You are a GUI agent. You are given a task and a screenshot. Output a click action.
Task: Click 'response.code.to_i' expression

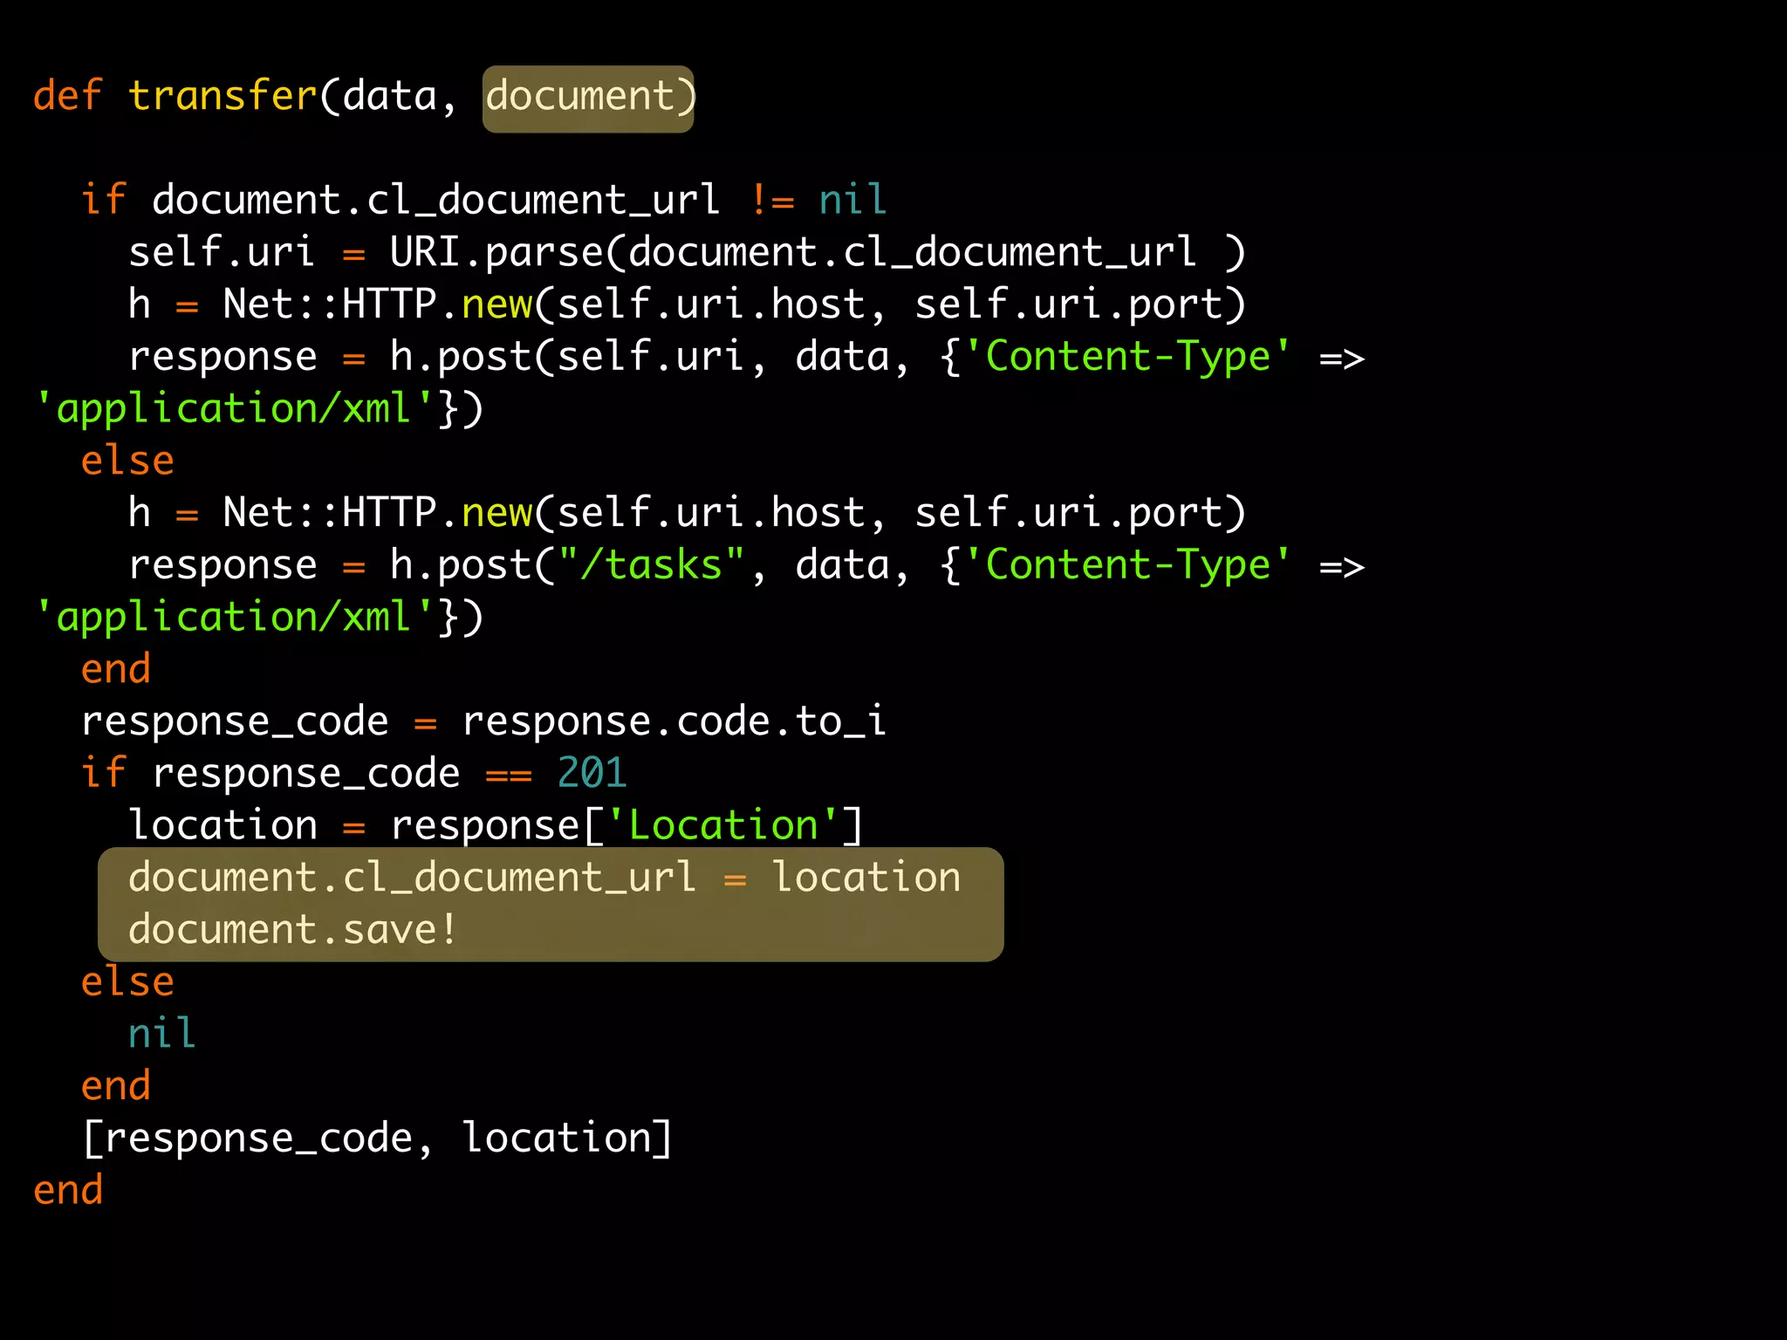(674, 722)
